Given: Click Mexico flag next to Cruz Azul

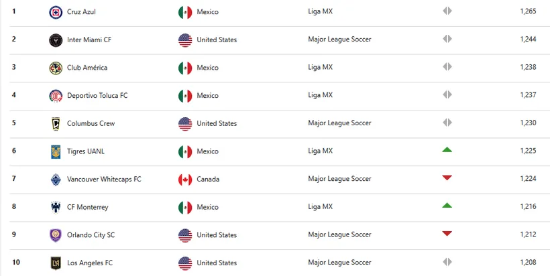Looking at the screenshot, I should click(x=185, y=11).
